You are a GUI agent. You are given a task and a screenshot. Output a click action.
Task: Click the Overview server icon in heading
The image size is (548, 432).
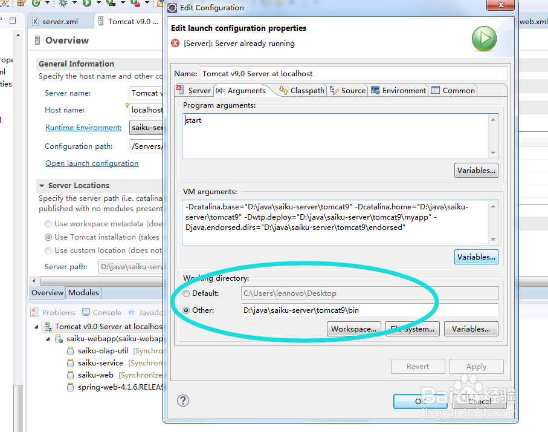(x=37, y=41)
